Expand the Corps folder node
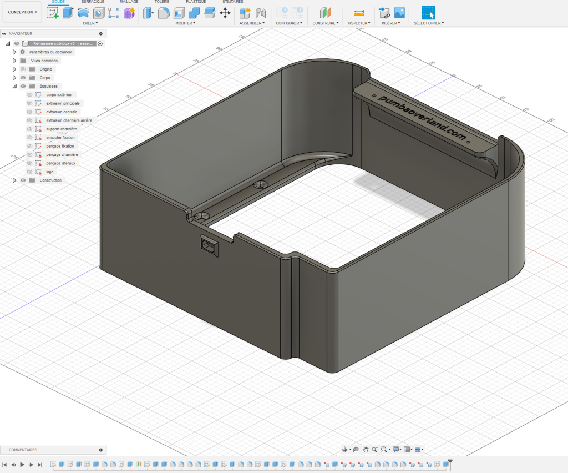The image size is (568, 473). [14, 78]
